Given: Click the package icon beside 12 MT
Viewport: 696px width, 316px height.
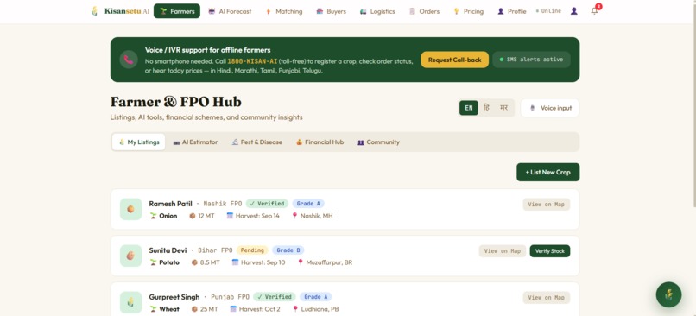Looking at the screenshot, I should pos(193,216).
